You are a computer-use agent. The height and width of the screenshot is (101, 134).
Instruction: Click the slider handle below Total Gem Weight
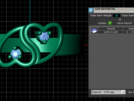point(120,19)
